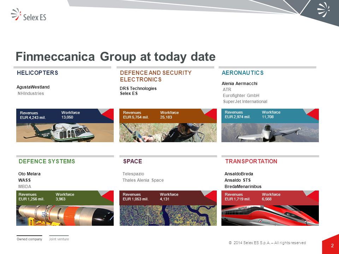Click the ATR joint venture name
Image resolution: width=339 pixels, height=254 pixels.
tap(227, 89)
